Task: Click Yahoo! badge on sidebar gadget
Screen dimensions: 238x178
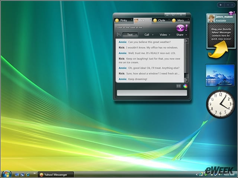Action: point(232,13)
